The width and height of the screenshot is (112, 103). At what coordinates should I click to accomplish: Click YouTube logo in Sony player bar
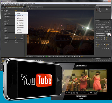95,93
